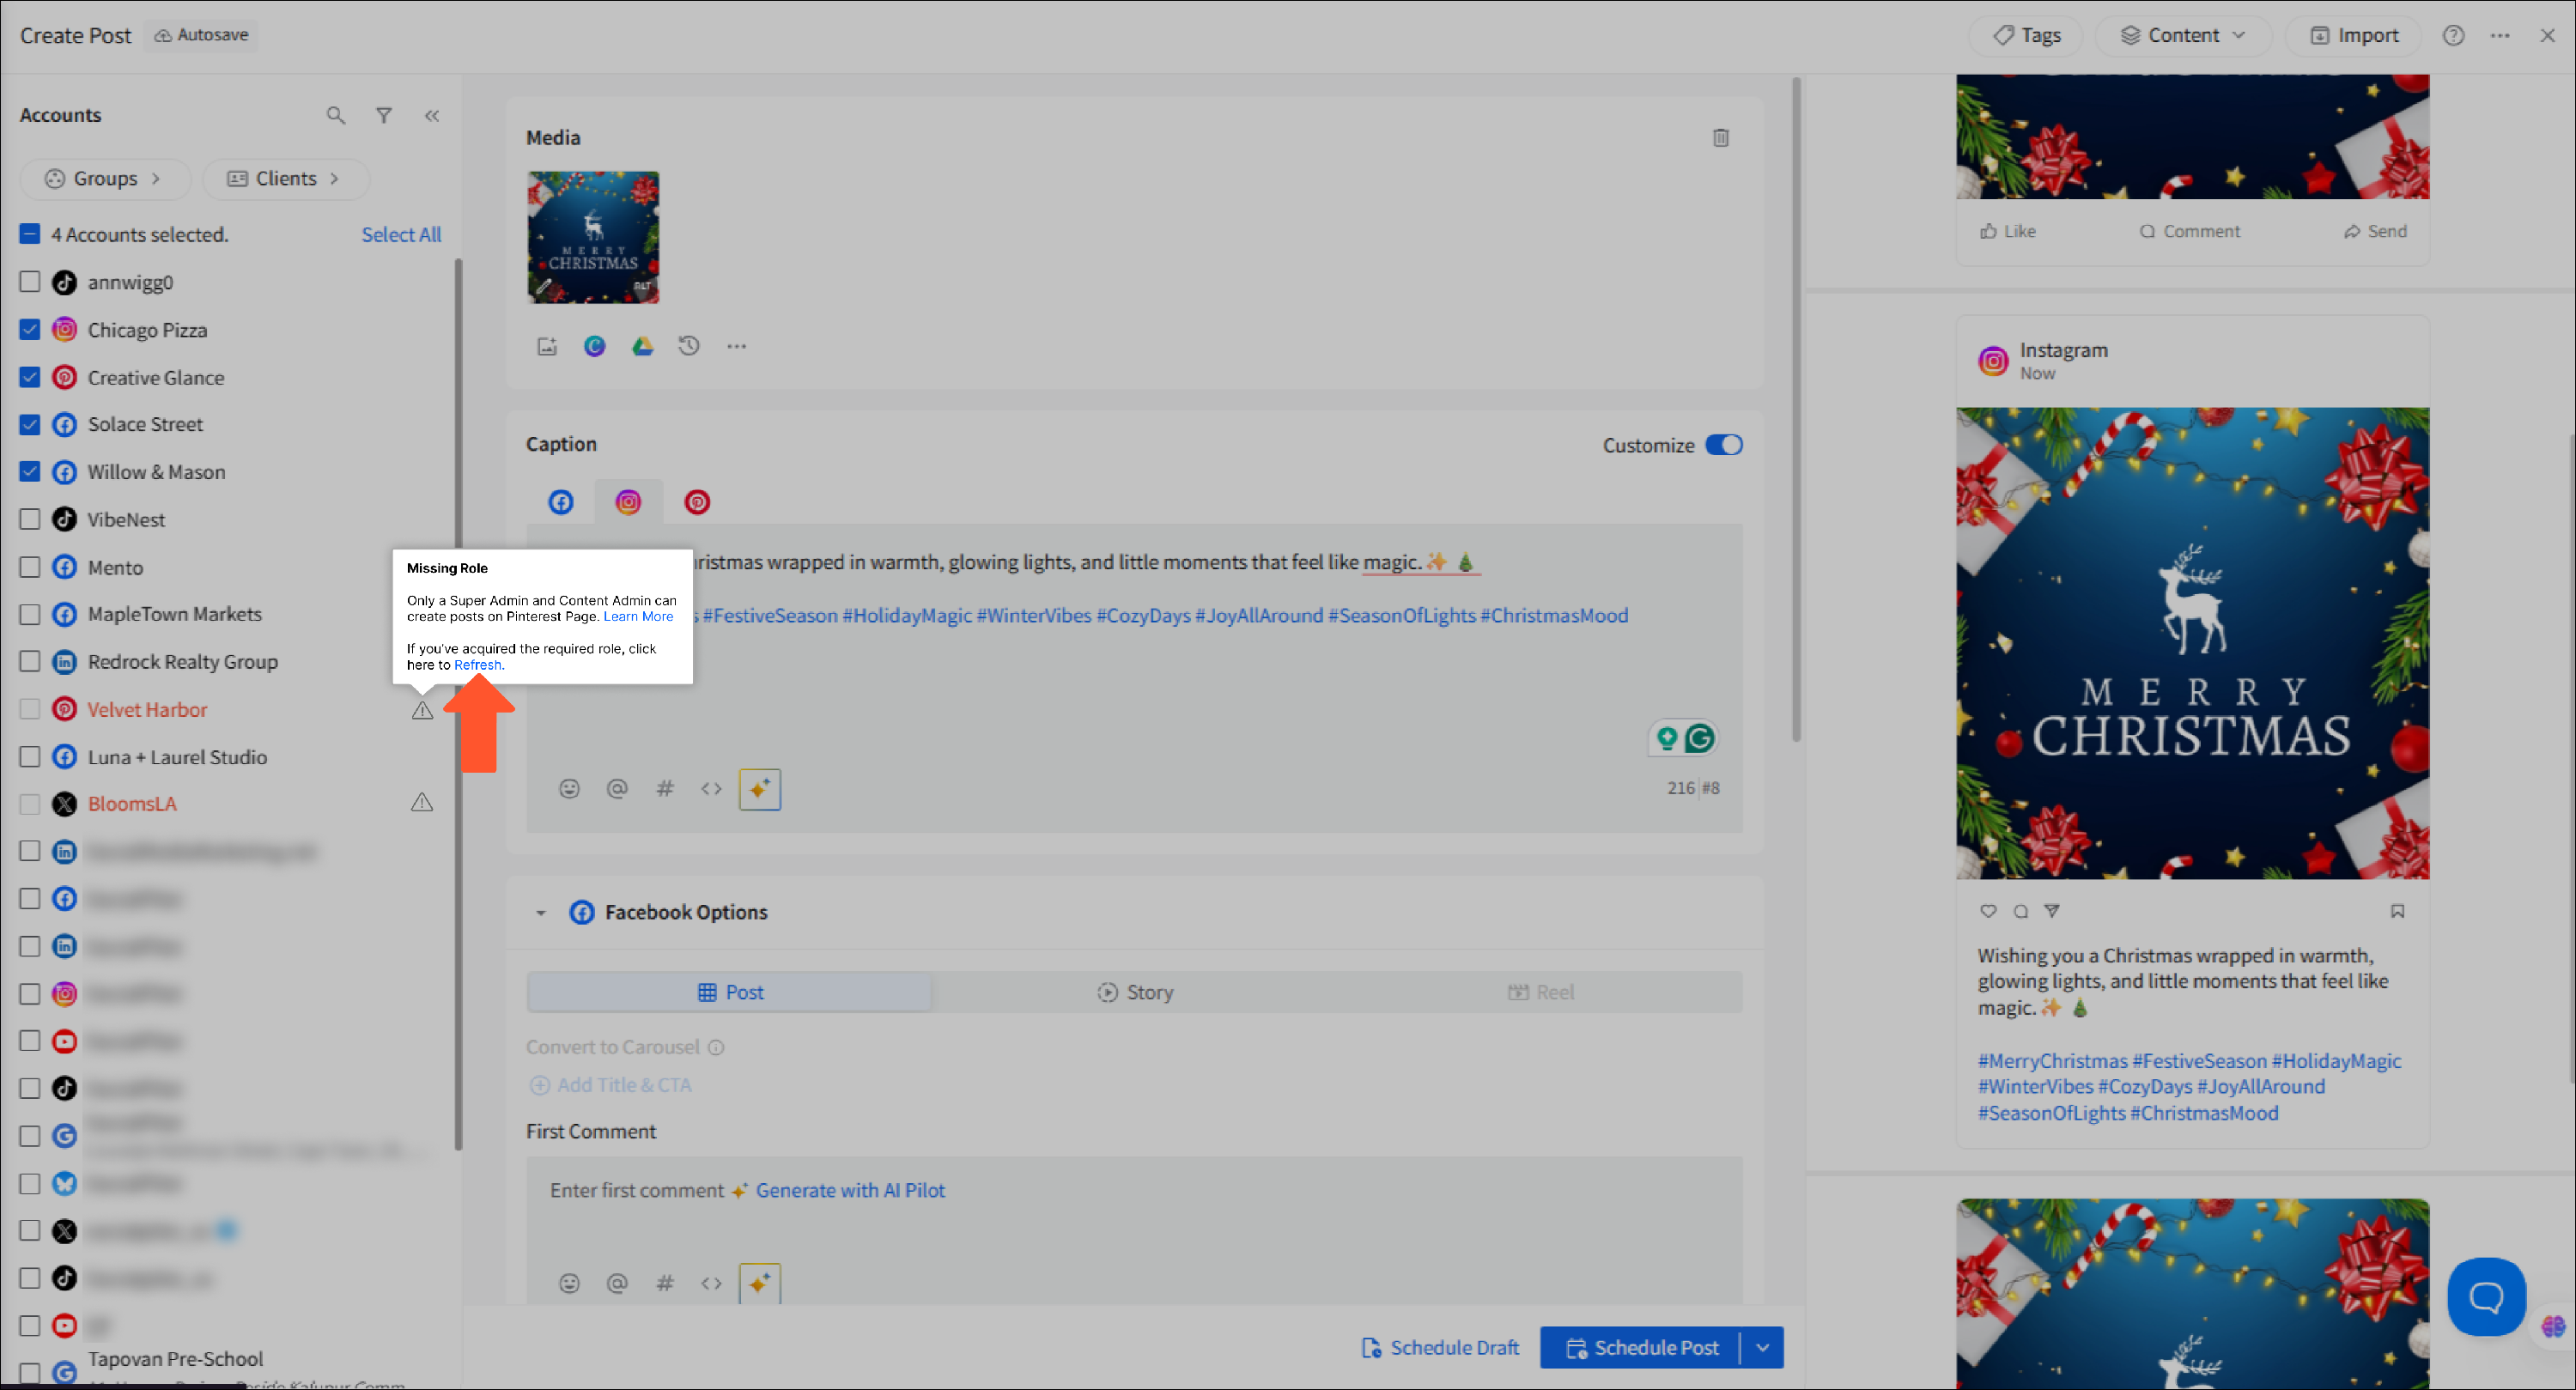Viewport: 2576px width, 1390px height.
Task: Expand Schedule Post dropdown arrow
Action: click(x=1763, y=1347)
